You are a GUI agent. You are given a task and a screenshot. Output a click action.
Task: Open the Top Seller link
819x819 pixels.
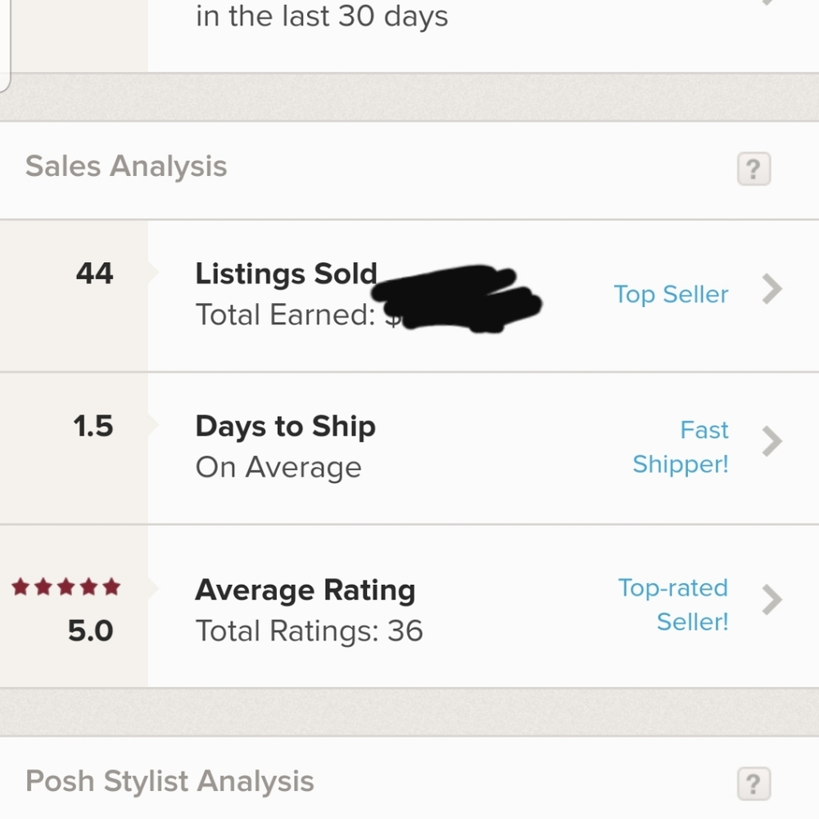pos(671,294)
